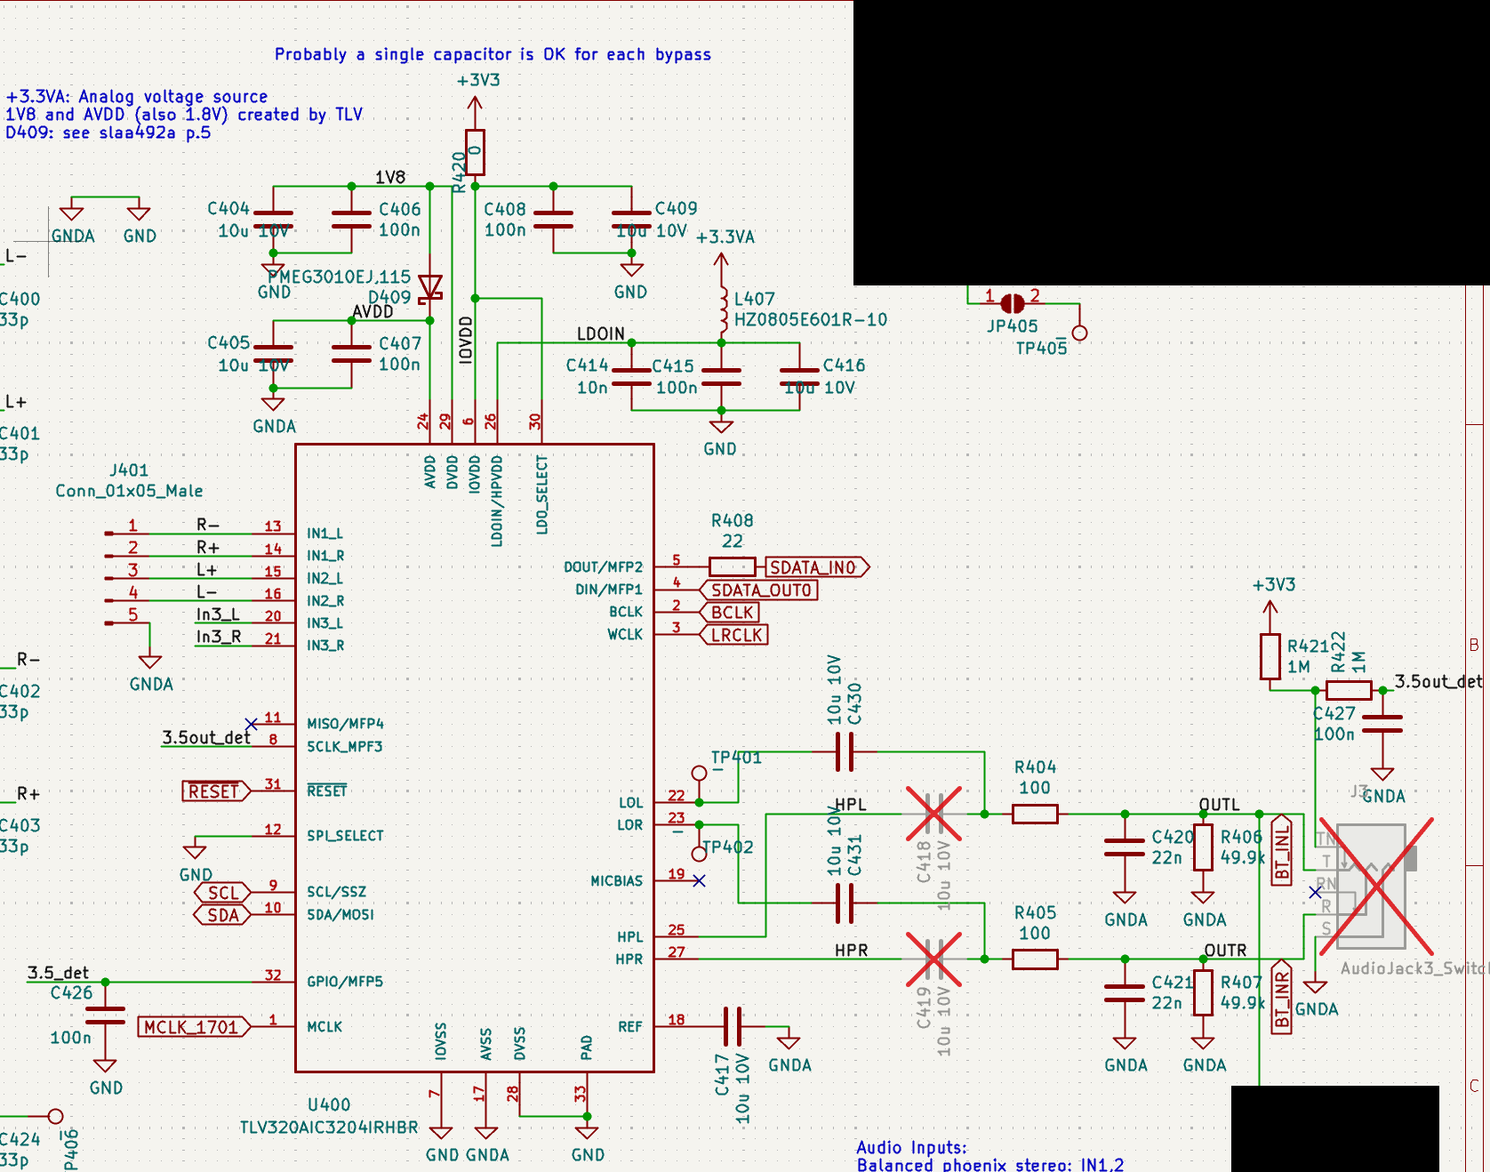Click the AVDD net label above C407
Viewport: 1490px width, 1172px height.
click(372, 311)
